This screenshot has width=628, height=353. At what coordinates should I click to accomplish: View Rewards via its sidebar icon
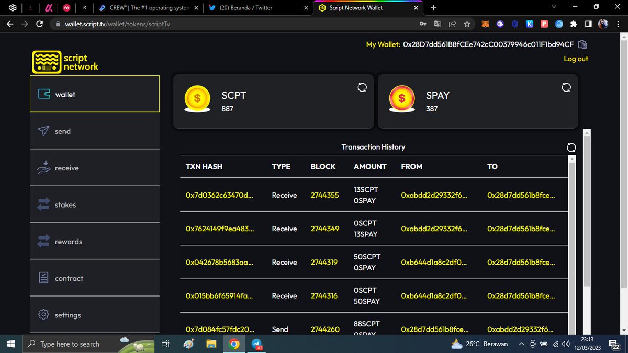pos(44,241)
